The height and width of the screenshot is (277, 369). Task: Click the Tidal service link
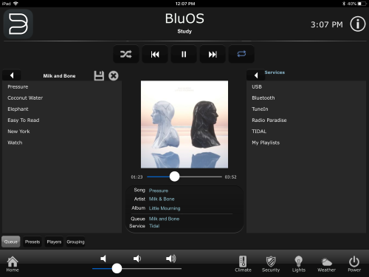(154, 226)
